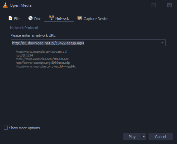This screenshot has width=177, height=144.
Task: Click the VLC cone icon in title bar
Action: pos(5,5)
